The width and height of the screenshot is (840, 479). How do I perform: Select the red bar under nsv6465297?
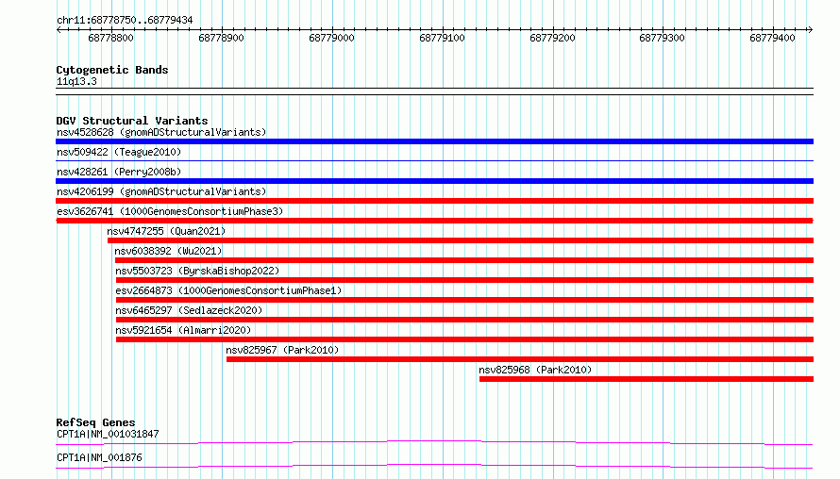click(x=465, y=320)
